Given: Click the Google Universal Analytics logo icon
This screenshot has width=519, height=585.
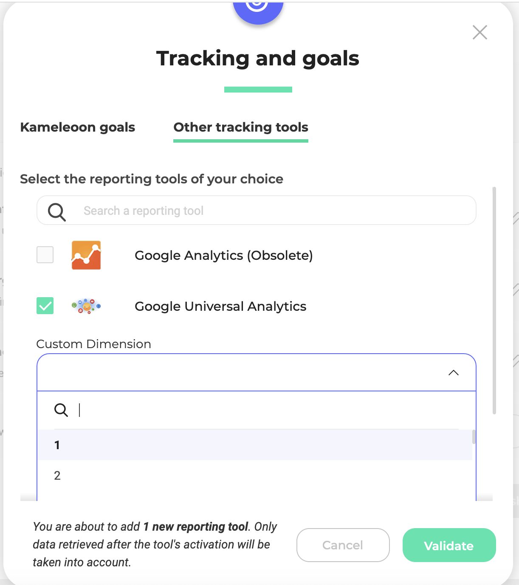Looking at the screenshot, I should coord(86,306).
